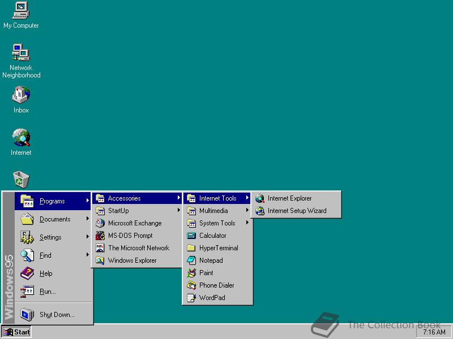Open MS-DOS Prompt menu entry

(x=136, y=235)
